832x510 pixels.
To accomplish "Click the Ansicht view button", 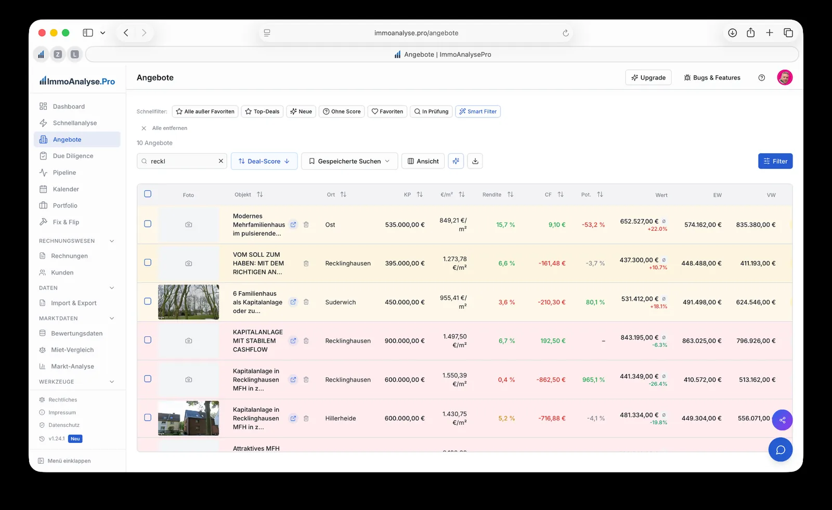I will point(423,161).
